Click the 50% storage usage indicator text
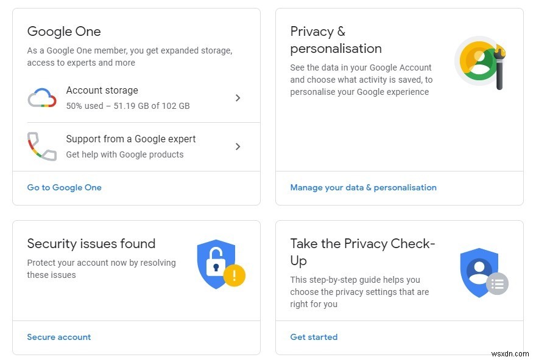The height and width of the screenshot is (360, 536). click(128, 106)
